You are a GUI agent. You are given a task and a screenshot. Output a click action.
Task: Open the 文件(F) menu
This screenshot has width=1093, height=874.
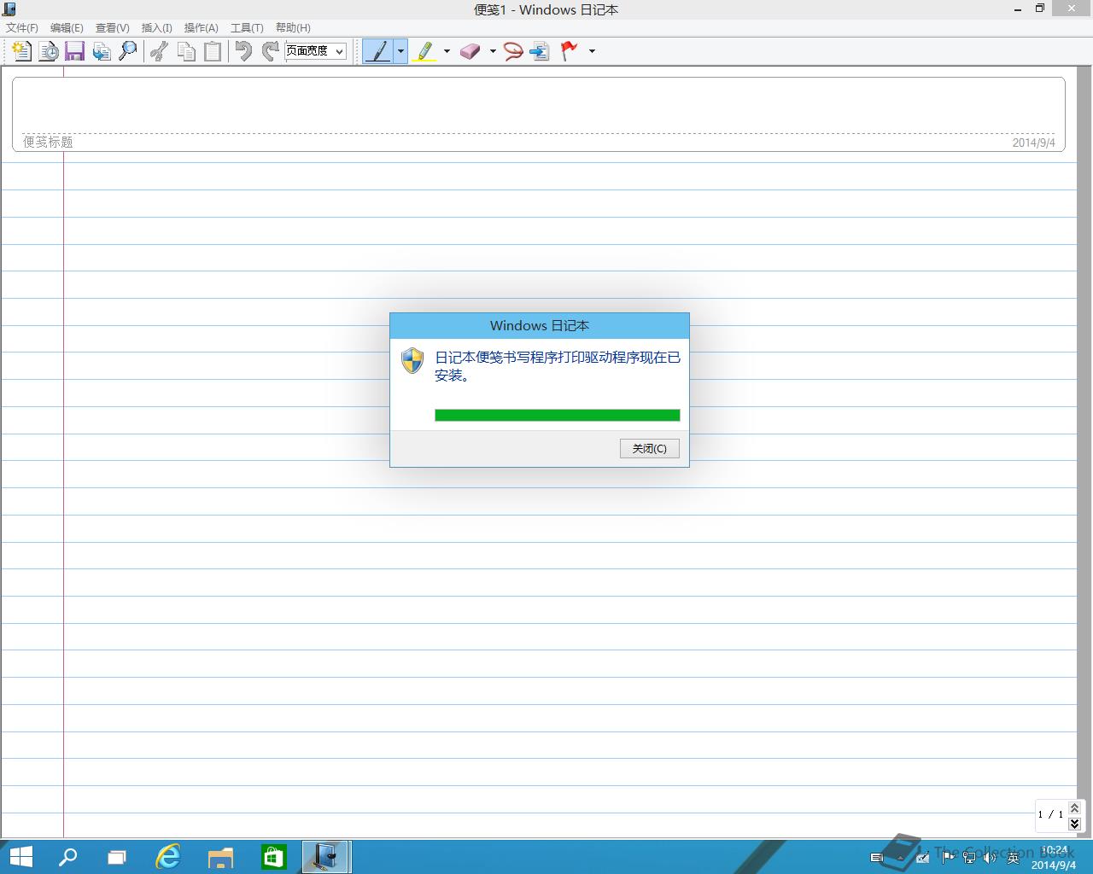coord(22,28)
